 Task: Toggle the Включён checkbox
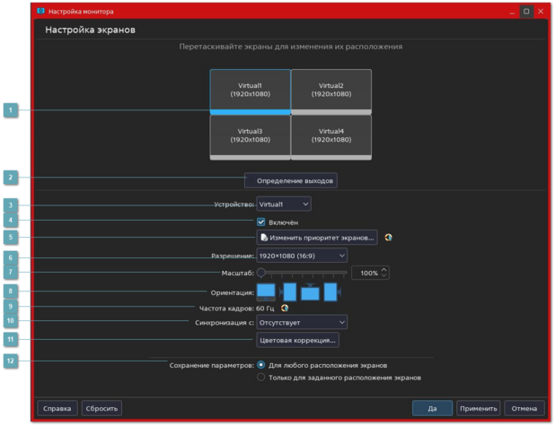click(261, 222)
